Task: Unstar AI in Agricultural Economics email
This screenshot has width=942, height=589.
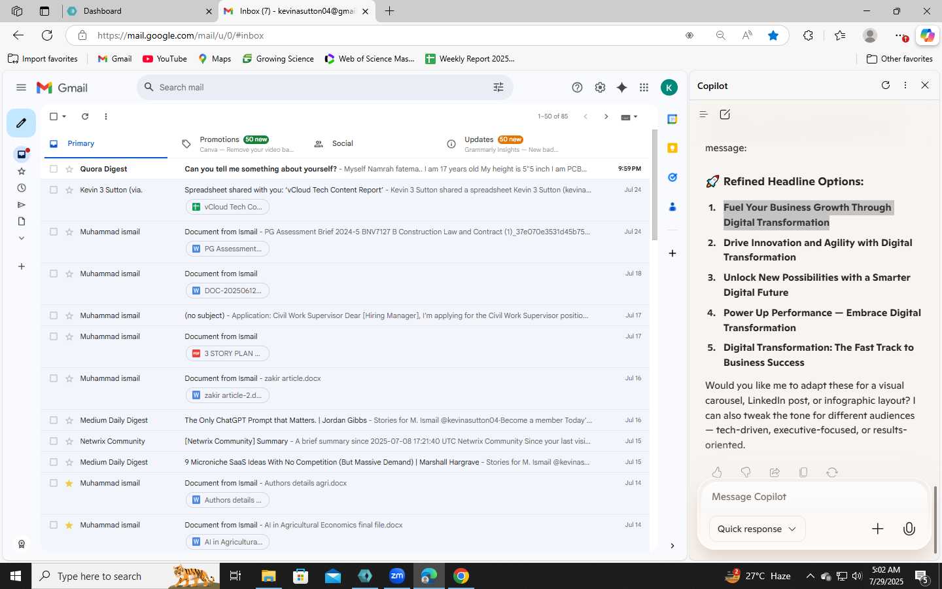Action: pyautogui.click(x=69, y=525)
